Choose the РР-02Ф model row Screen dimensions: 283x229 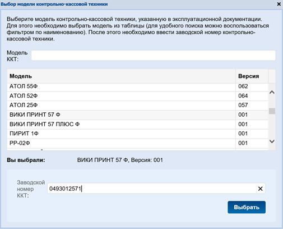(137, 143)
